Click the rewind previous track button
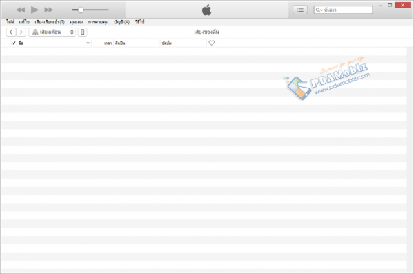This screenshot has width=414, height=274. tap(21, 10)
